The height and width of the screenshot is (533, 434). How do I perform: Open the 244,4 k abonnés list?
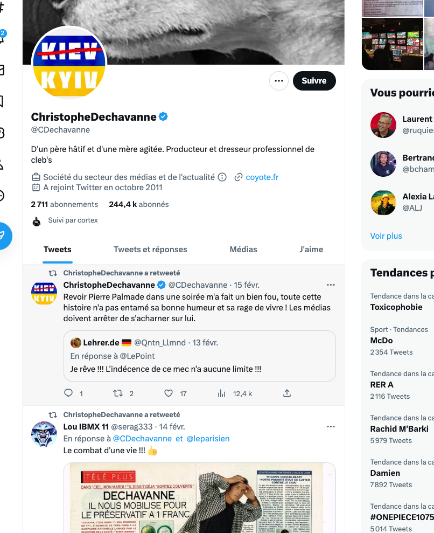tap(138, 204)
